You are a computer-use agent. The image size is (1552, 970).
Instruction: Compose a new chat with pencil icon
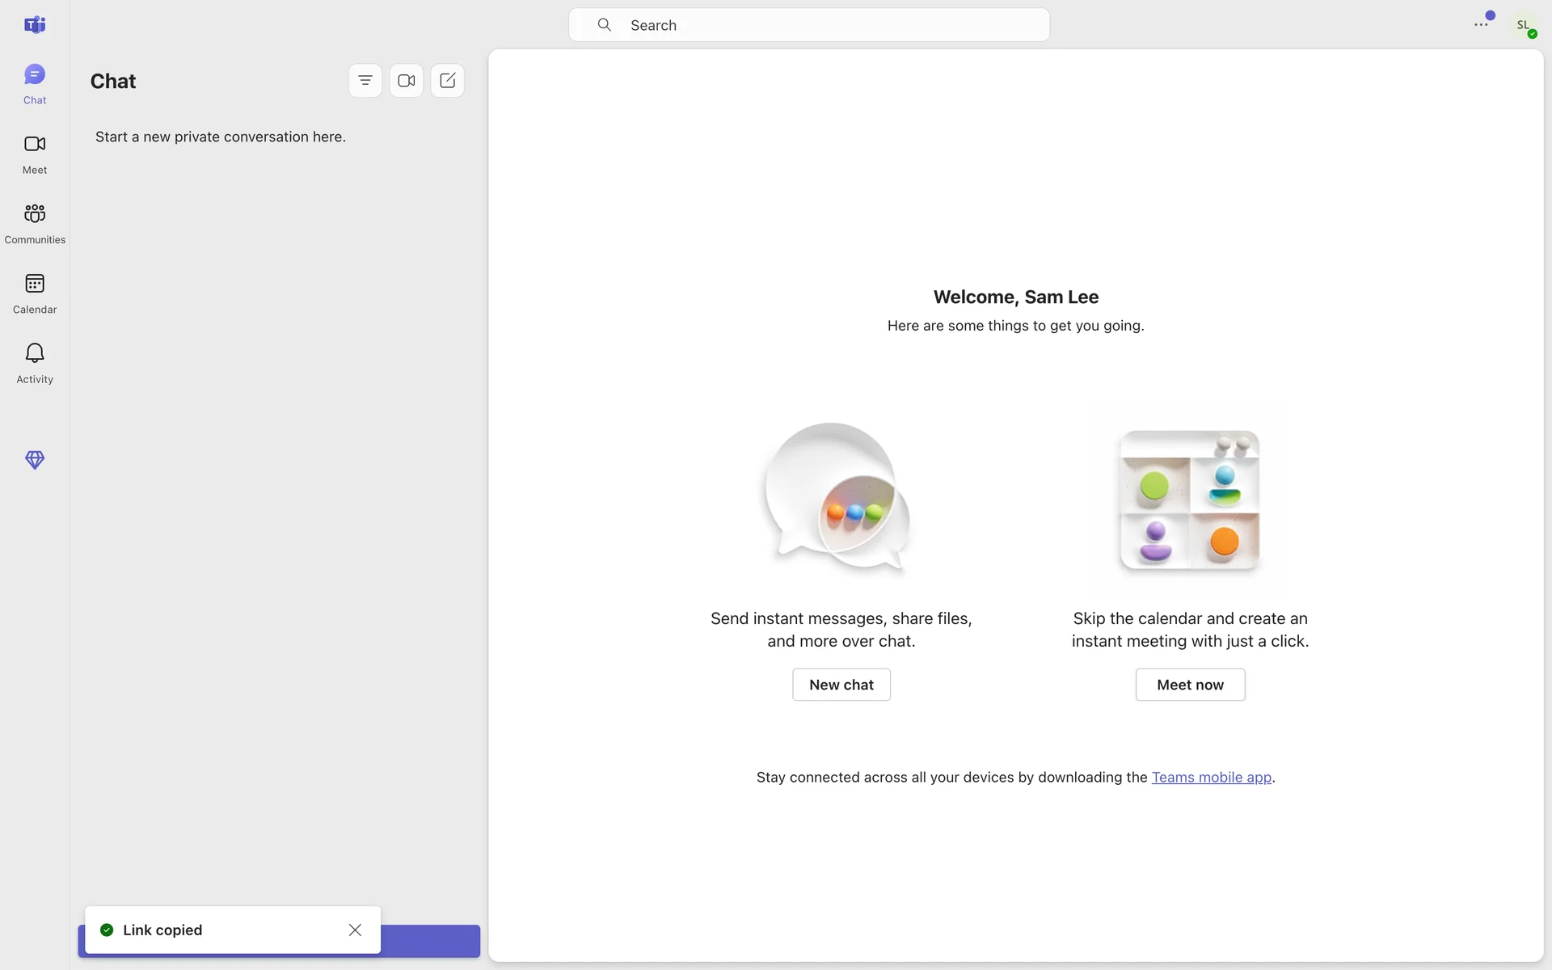[448, 81]
